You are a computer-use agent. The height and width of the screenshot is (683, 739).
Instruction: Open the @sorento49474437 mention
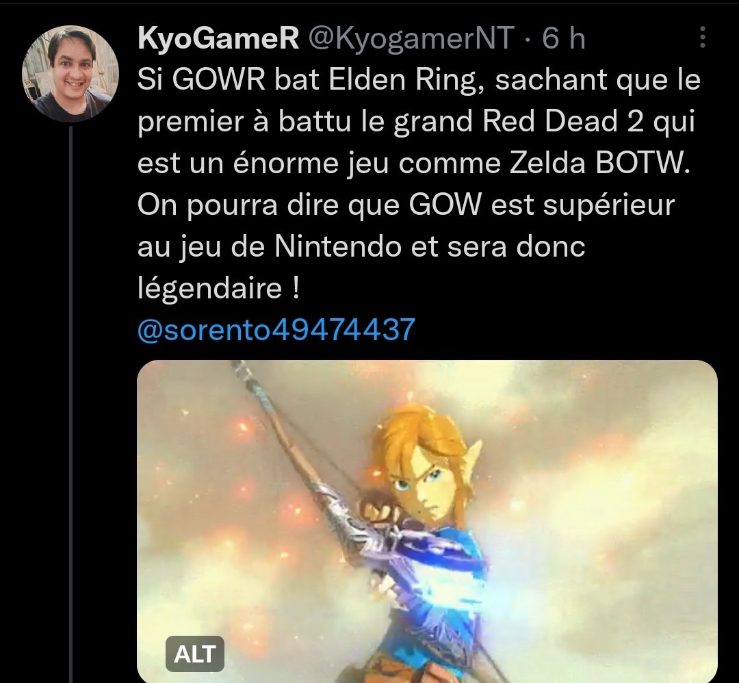click(276, 329)
